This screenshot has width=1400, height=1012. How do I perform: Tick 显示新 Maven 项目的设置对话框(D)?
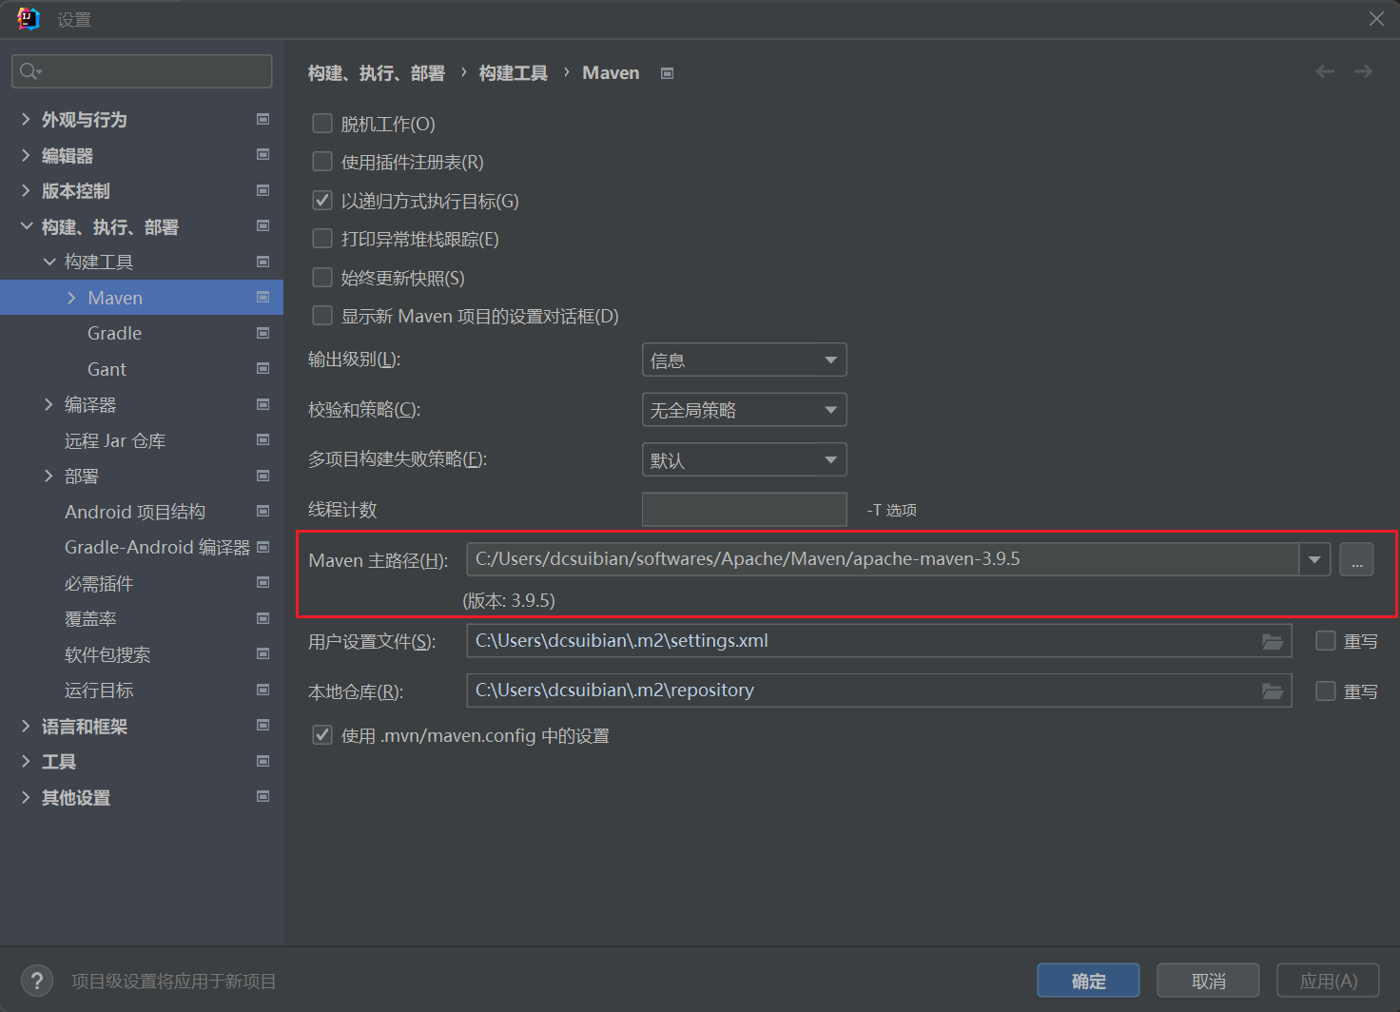[x=322, y=316]
